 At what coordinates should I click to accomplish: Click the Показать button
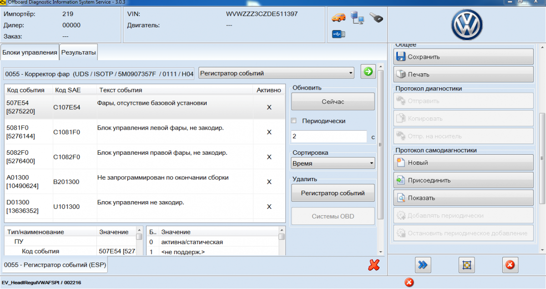463,198
